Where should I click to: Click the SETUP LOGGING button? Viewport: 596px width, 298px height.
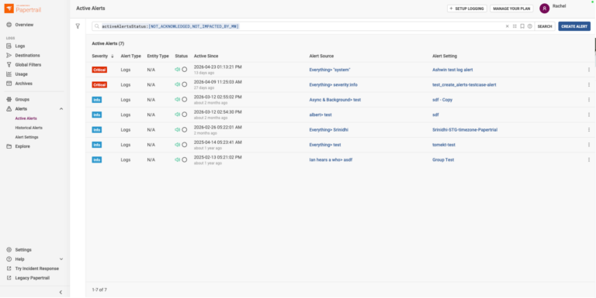pos(466,9)
